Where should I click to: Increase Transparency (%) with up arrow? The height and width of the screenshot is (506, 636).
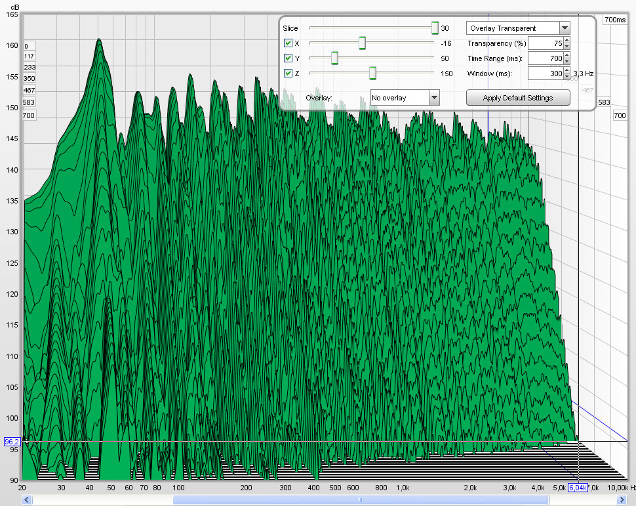(x=566, y=40)
